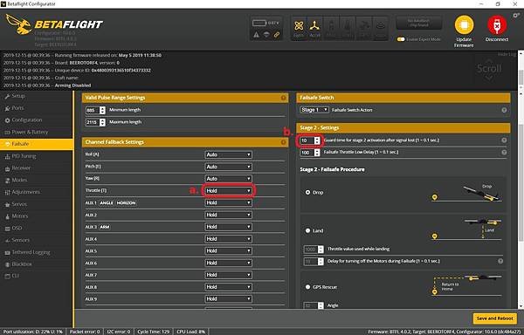
Task: Open the Tethered Logging tab
Action: 37,252
